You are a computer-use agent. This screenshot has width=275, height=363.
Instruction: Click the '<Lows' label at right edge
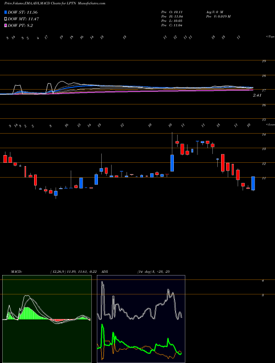tap(270, 124)
